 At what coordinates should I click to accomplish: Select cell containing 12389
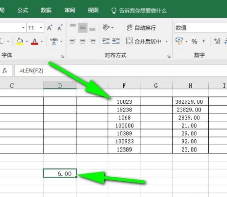pos(124,150)
